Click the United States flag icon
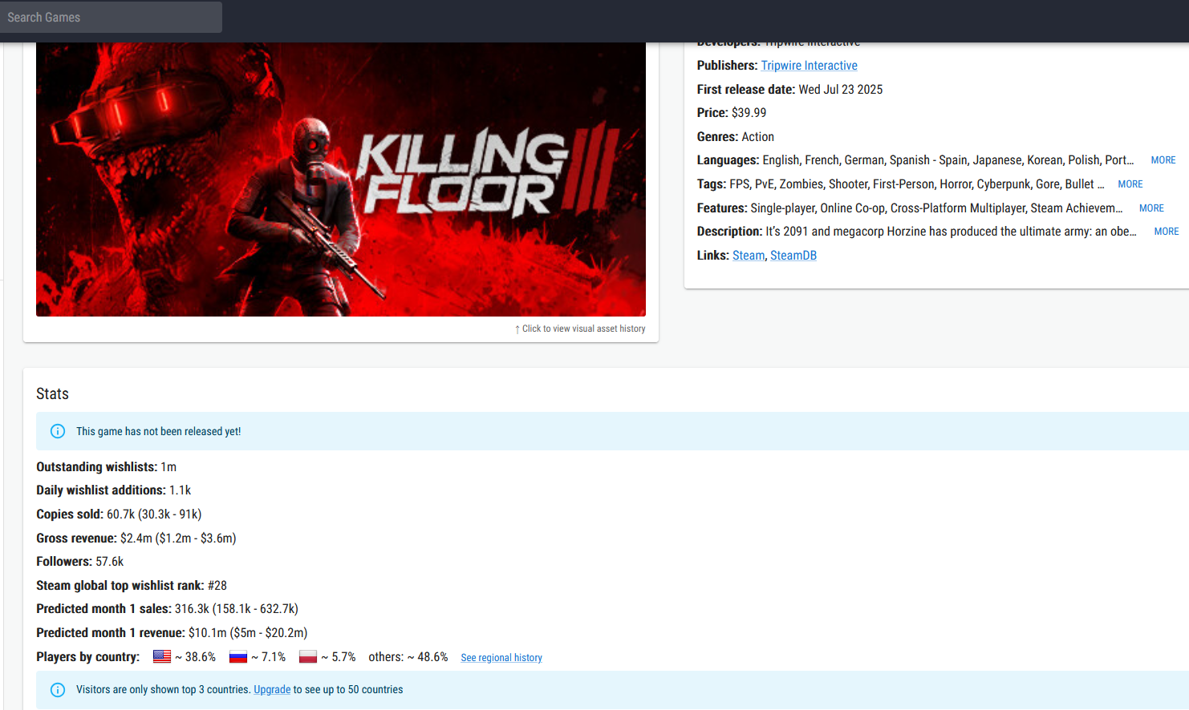Image resolution: width=1189 pixels, height=710 pixels. [162, 656]
